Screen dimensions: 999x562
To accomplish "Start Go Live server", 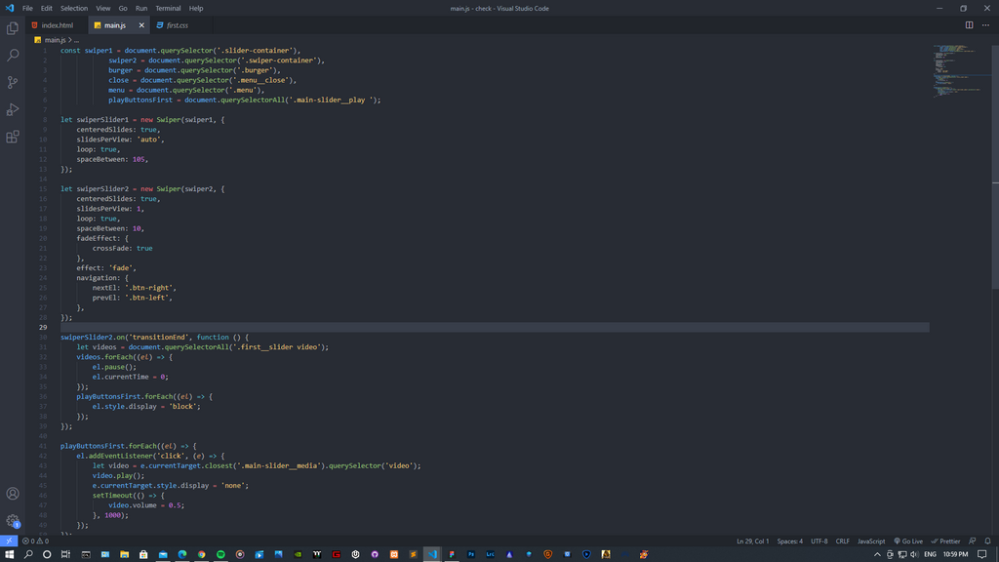I will [908, 541].
